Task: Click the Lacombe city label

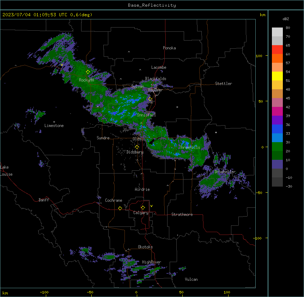Action: (159, 67)
